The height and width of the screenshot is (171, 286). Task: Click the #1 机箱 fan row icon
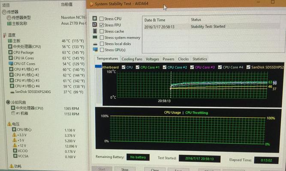click(13, 113)
